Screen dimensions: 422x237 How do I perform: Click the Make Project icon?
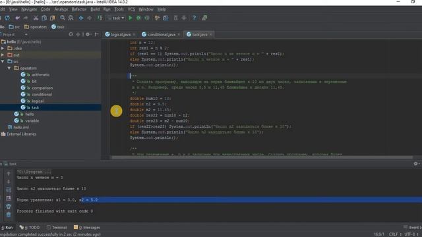click(x=100, y=18)
